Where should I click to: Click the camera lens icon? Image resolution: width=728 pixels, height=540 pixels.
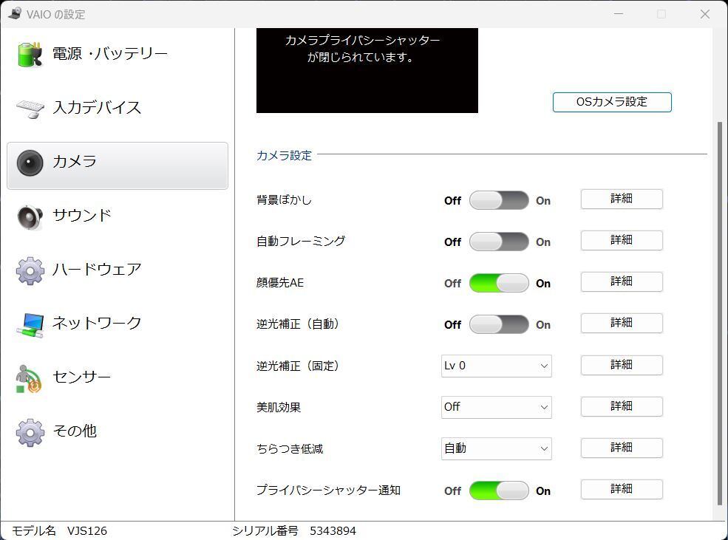(30, 163)
